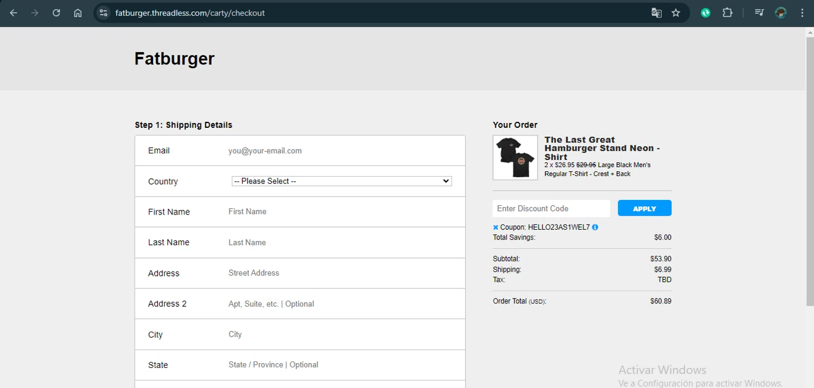
Task: Focus the Address 2 optional field
Action: [341, 303]
